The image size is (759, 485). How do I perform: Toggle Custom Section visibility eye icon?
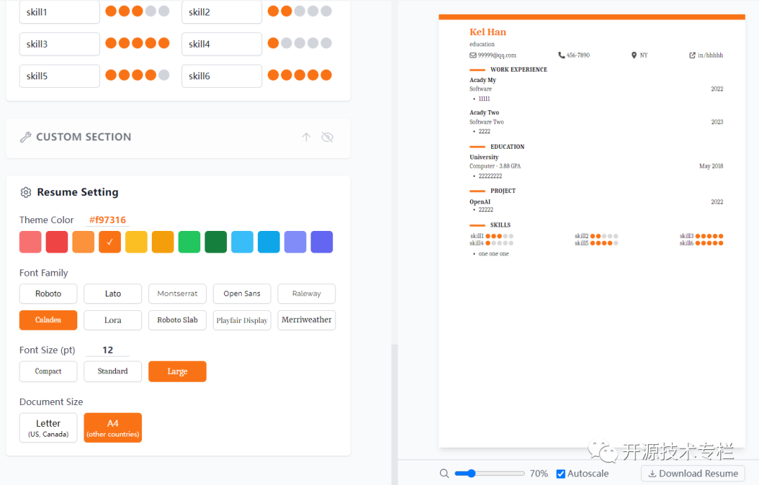[x=327, y=138]
